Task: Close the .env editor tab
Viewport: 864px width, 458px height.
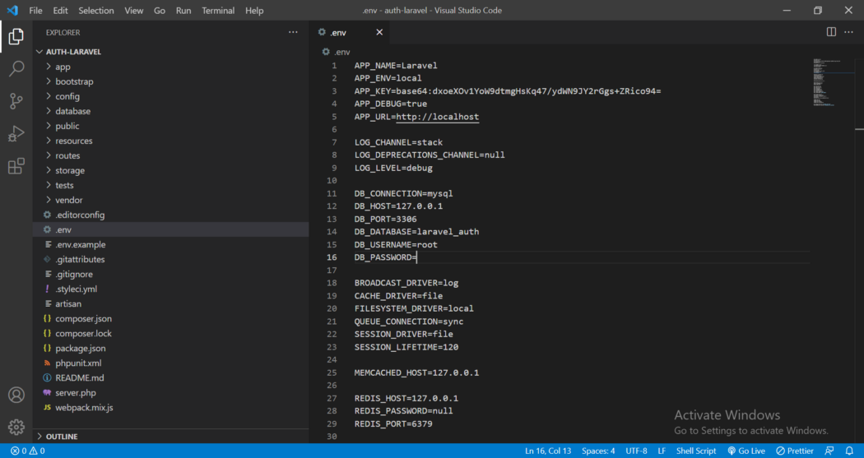Action: 379,32
